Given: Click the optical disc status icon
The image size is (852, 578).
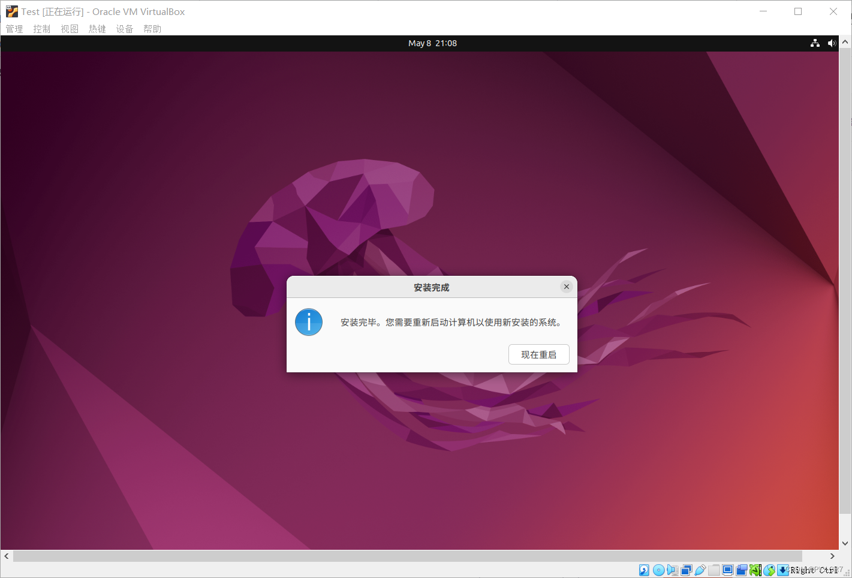Looking at the screenshot, I should (658, 570).
